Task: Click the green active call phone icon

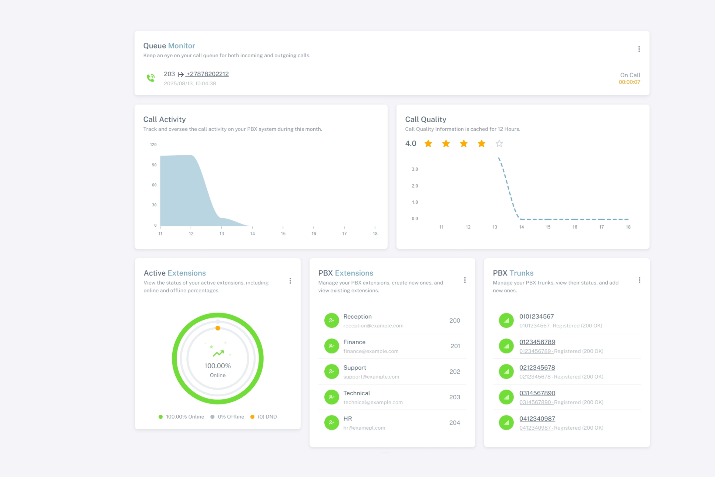Action: coord(151,78)
